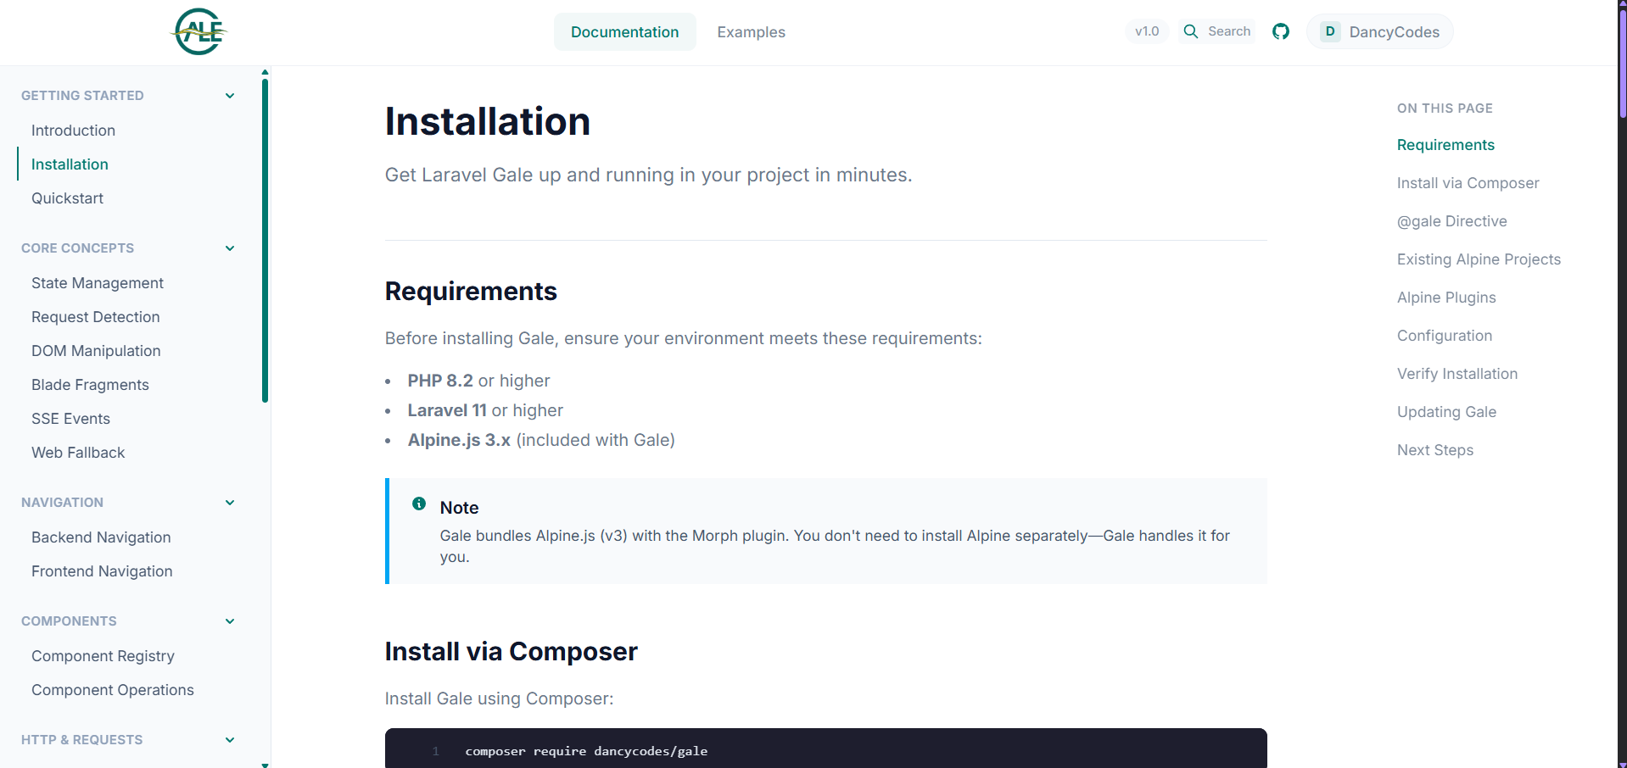Click the COMPONENTS section label
Viewport: 1627px width, 768px height.
(69, 621)
